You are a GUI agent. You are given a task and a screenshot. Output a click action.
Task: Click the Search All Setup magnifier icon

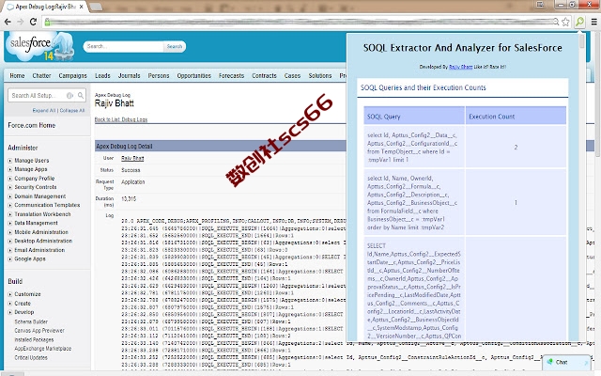81,95
